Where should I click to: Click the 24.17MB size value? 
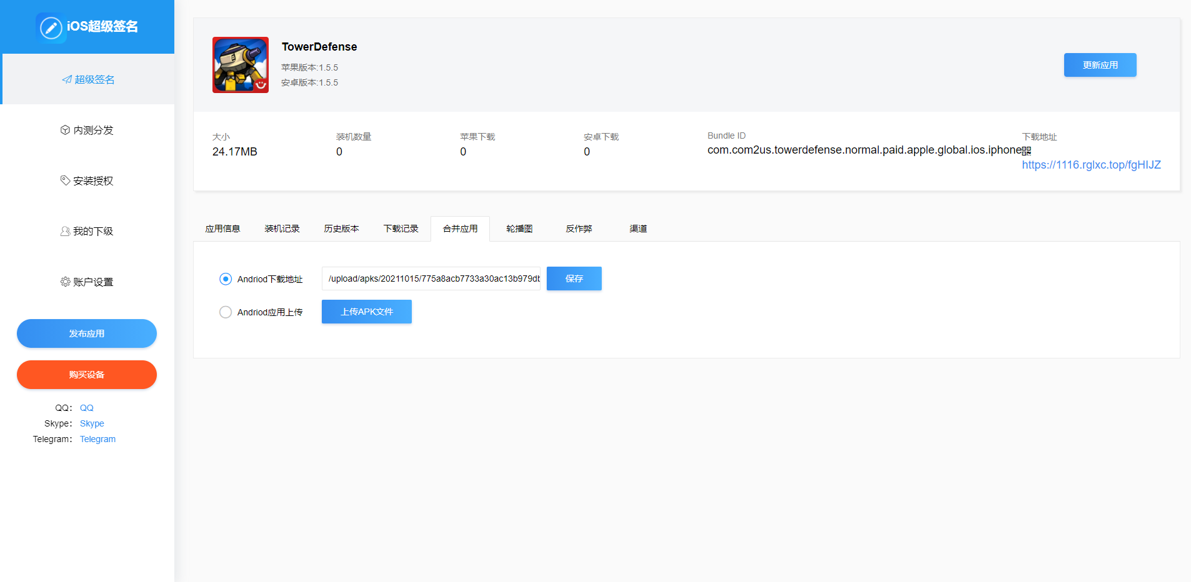pos(235,152)
